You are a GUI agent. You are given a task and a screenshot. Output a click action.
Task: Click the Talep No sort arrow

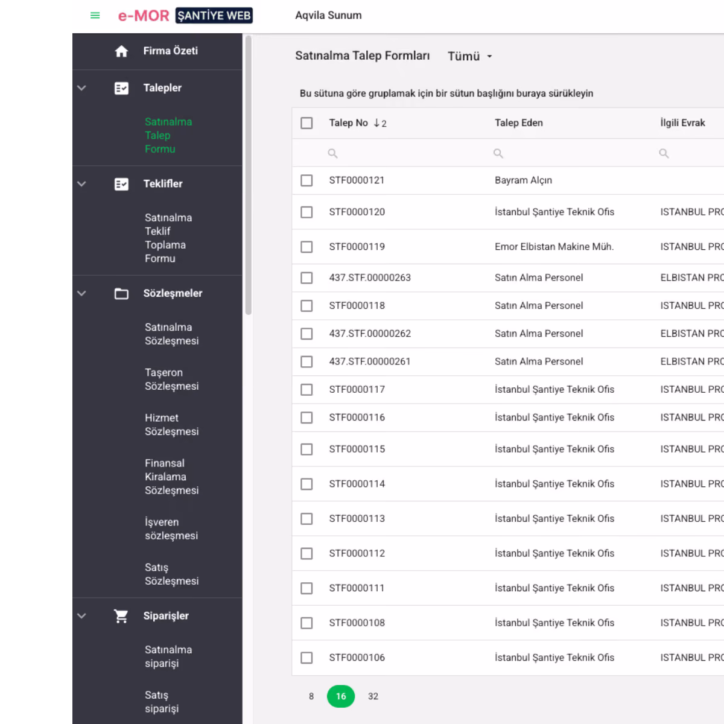pos(377,123)
